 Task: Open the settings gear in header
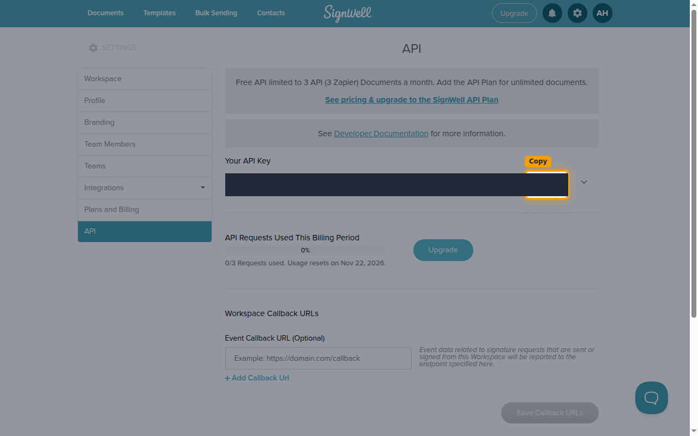(577, 13)
